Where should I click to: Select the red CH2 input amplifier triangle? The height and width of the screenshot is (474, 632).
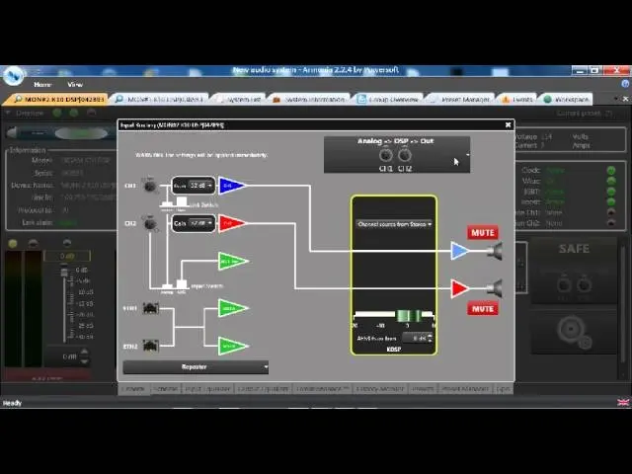pos(231,223)
